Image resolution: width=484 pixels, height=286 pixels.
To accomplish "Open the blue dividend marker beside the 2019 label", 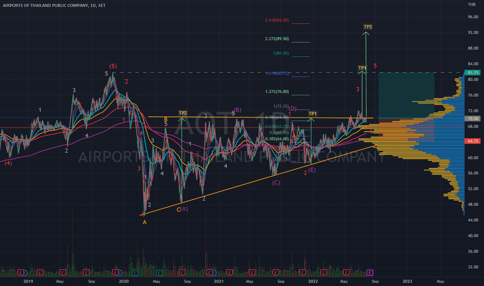I will coord(25,272).
